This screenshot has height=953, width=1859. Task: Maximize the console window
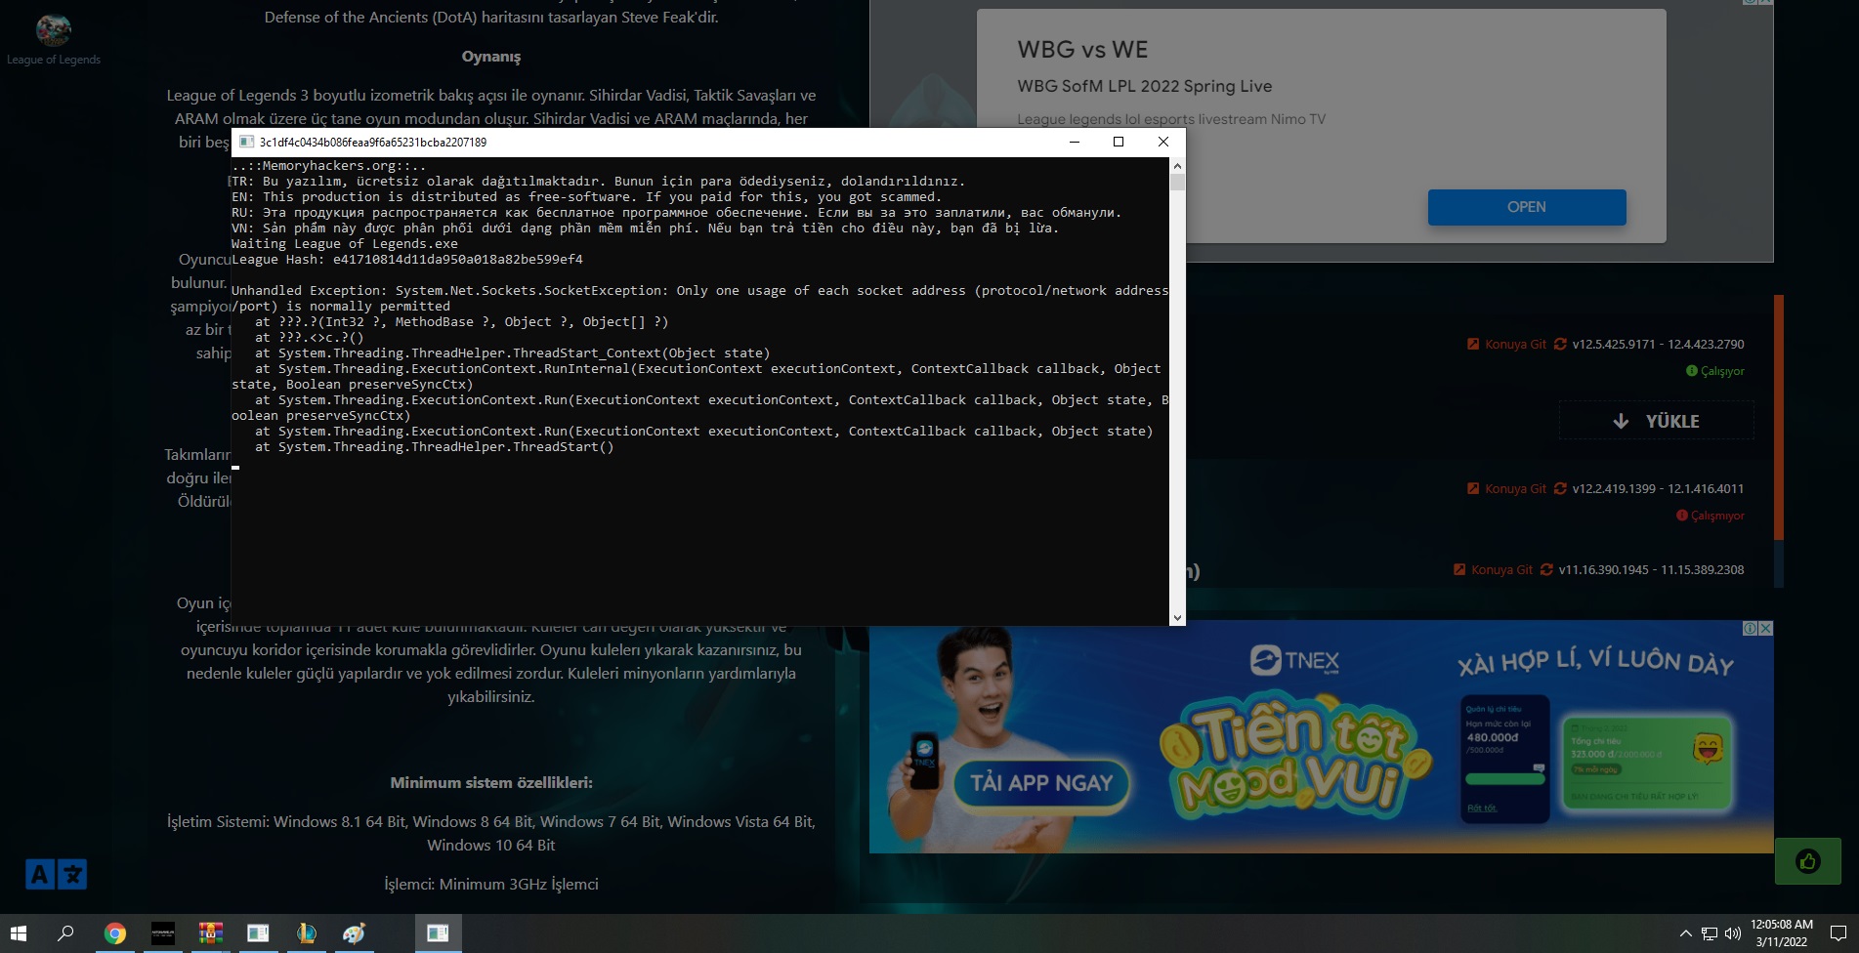[1119, 142]
